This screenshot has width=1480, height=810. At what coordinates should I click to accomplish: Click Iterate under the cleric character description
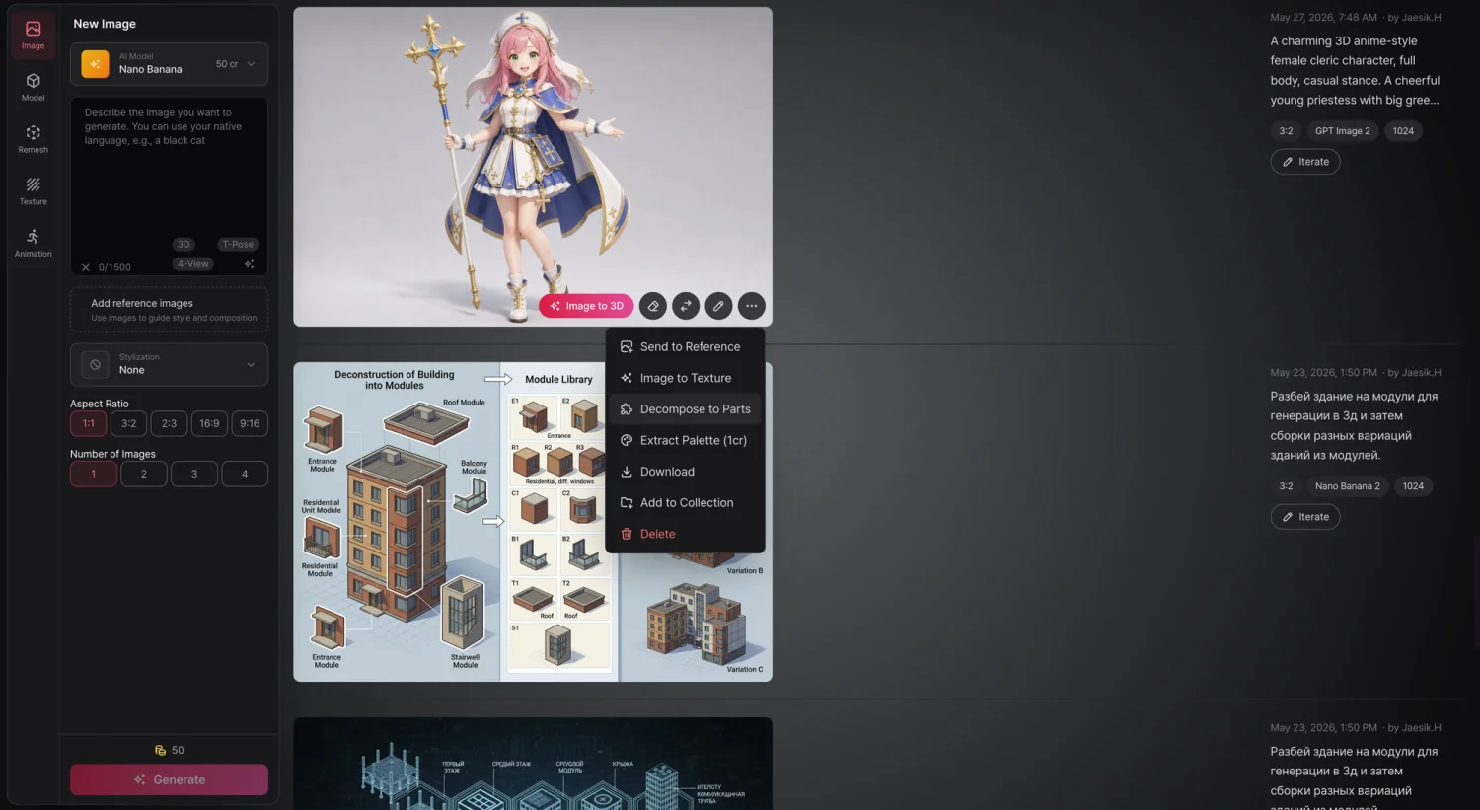coord(1305,162)
